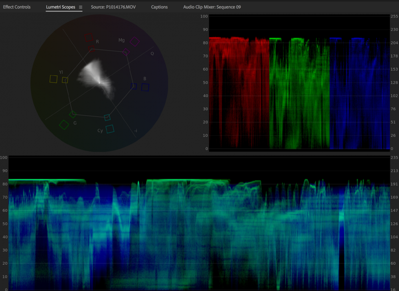This screenshot has height=291, width=399.
Task: Click the outer green target box on vectorscope
Action: pos(64,125)
